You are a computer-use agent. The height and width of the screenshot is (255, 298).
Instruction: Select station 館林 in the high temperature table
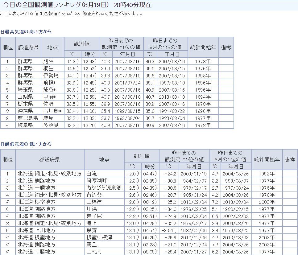(x=48, y=61)
